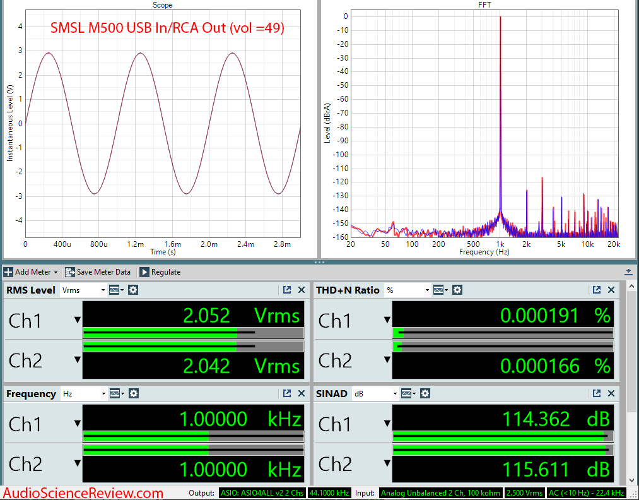Click the download arrow icon in meter toolbar
Viewport: 639px width, 500px height.
click(628, 272)
